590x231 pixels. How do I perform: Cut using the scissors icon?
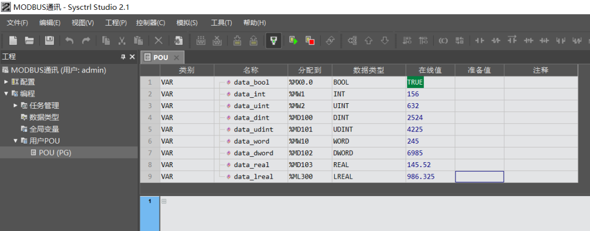click(x=122, y=40)
